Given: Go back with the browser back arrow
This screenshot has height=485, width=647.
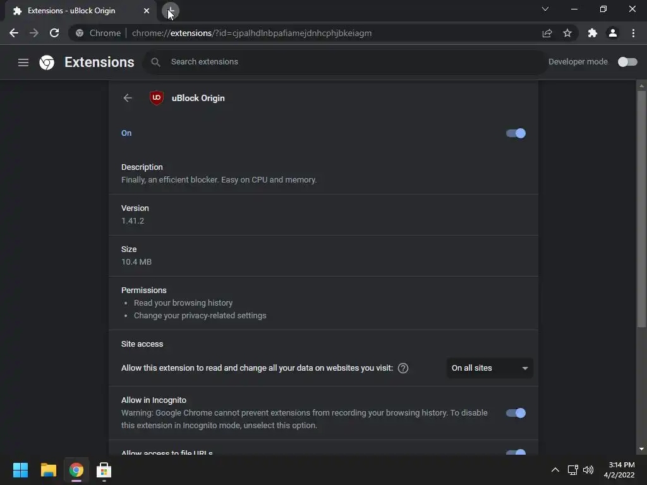Looking at the screenshot, I should pyautogui.click(x=14, y=33).
